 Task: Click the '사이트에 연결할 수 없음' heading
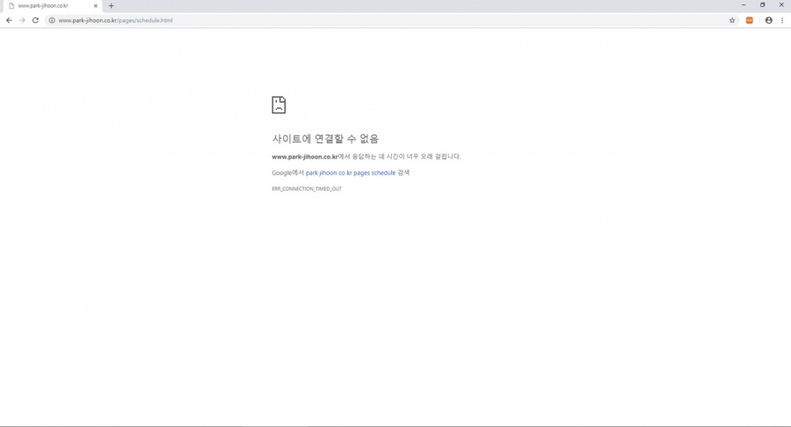click(x=325, y=139)
